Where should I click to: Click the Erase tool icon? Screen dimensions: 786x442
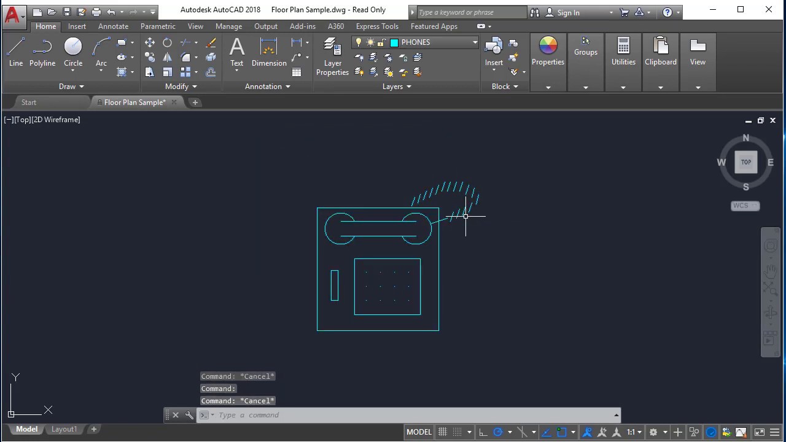211,42
